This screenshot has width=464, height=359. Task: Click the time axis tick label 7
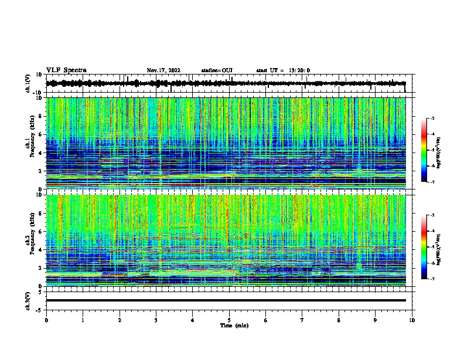click(302, 320)
